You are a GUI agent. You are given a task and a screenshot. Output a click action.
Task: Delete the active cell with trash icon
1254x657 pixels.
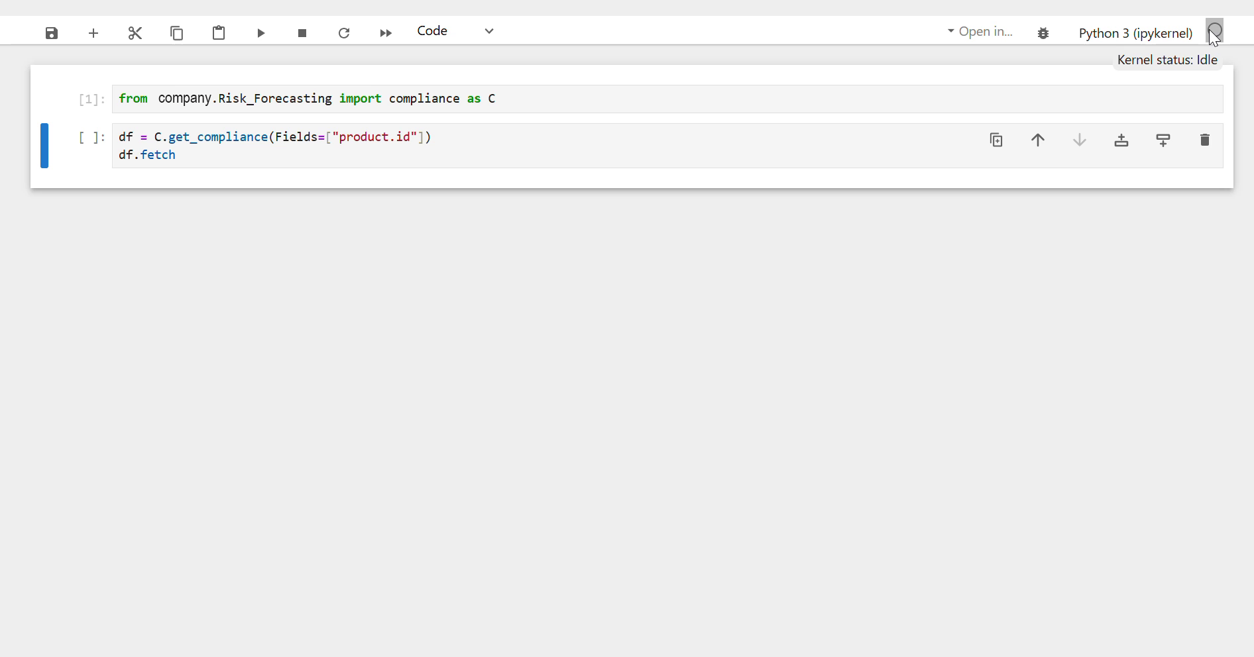[1205, 140]
